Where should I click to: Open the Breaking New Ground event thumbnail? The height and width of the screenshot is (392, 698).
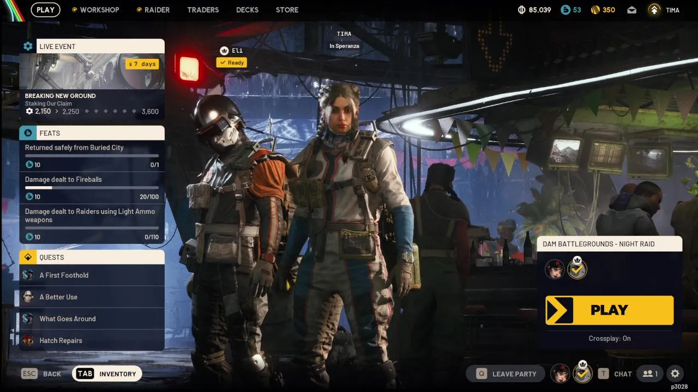point(92,71)
